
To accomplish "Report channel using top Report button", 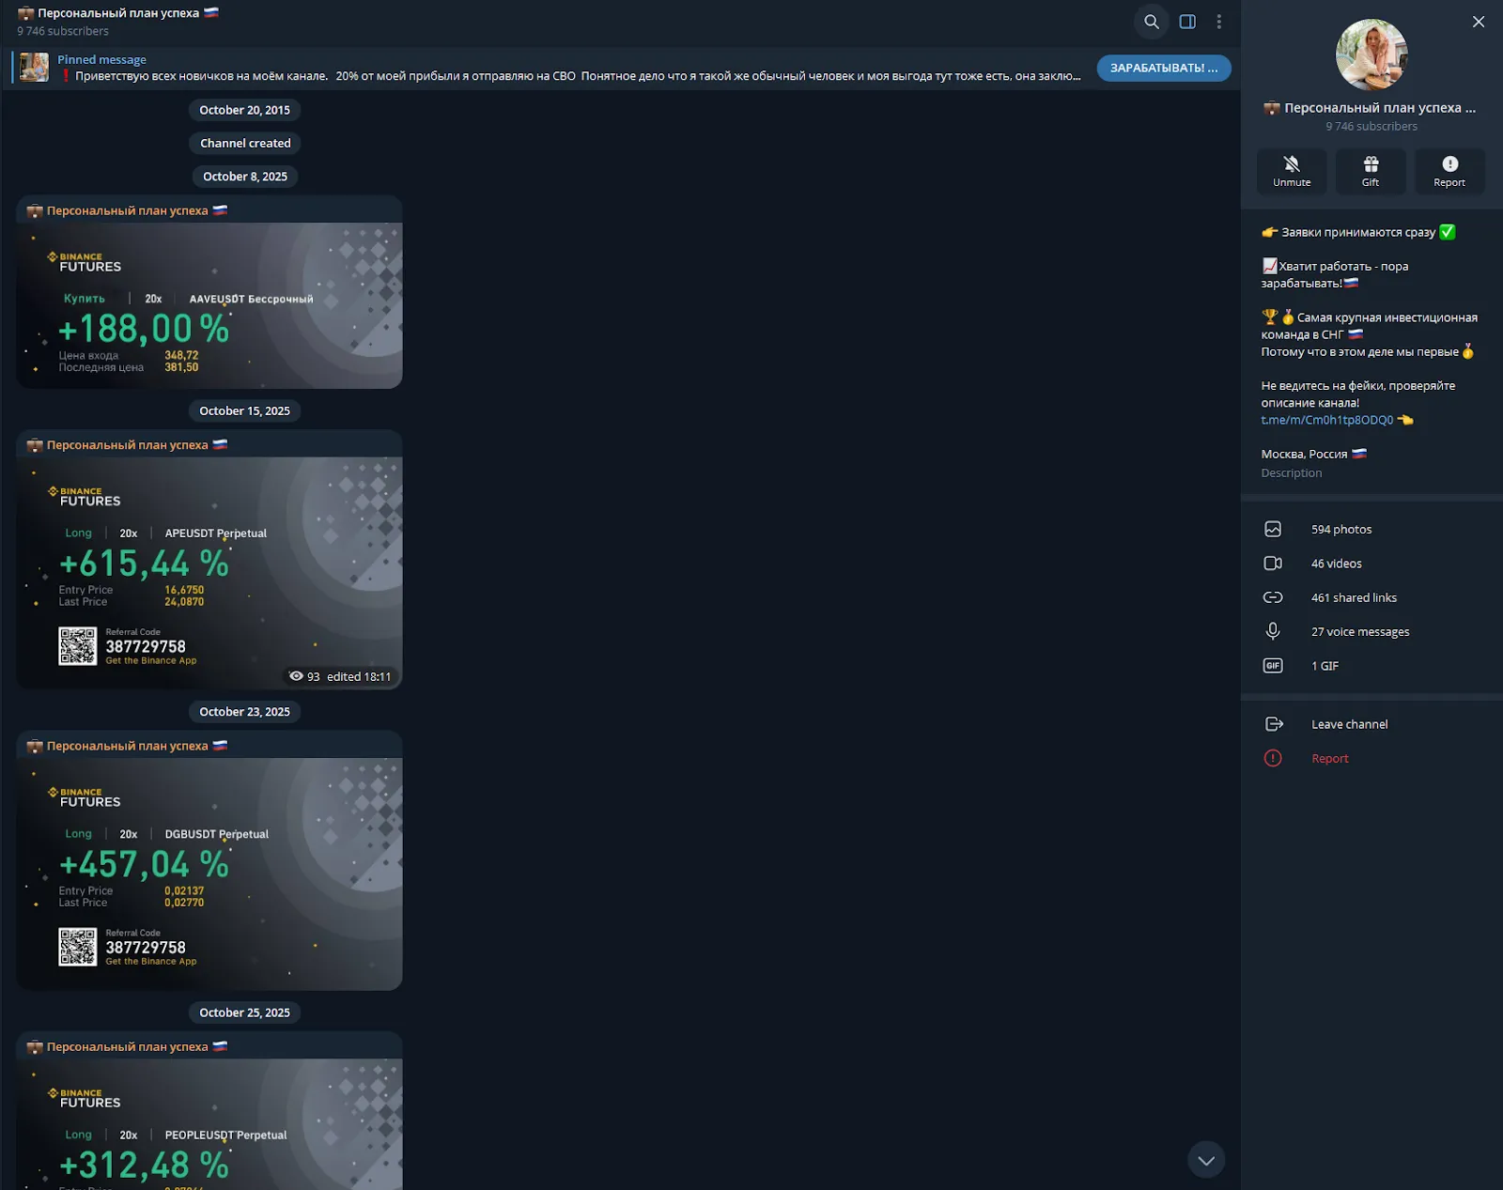I will tap(1449, 172).
